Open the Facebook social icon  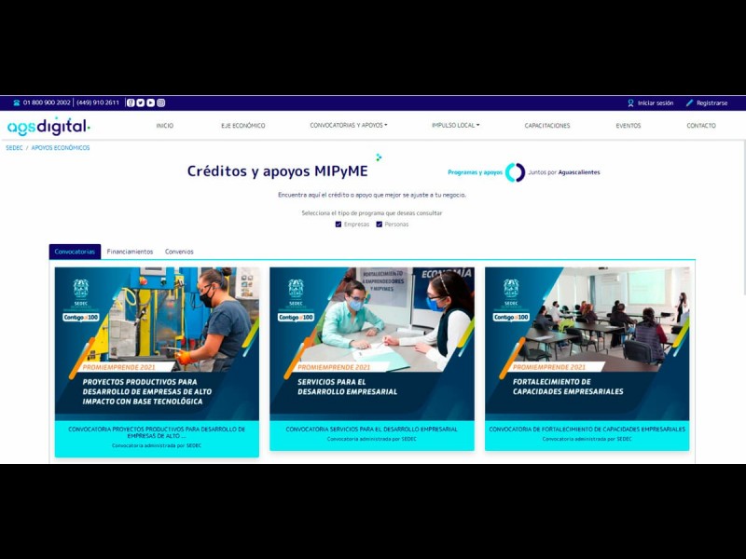point(131,102)
